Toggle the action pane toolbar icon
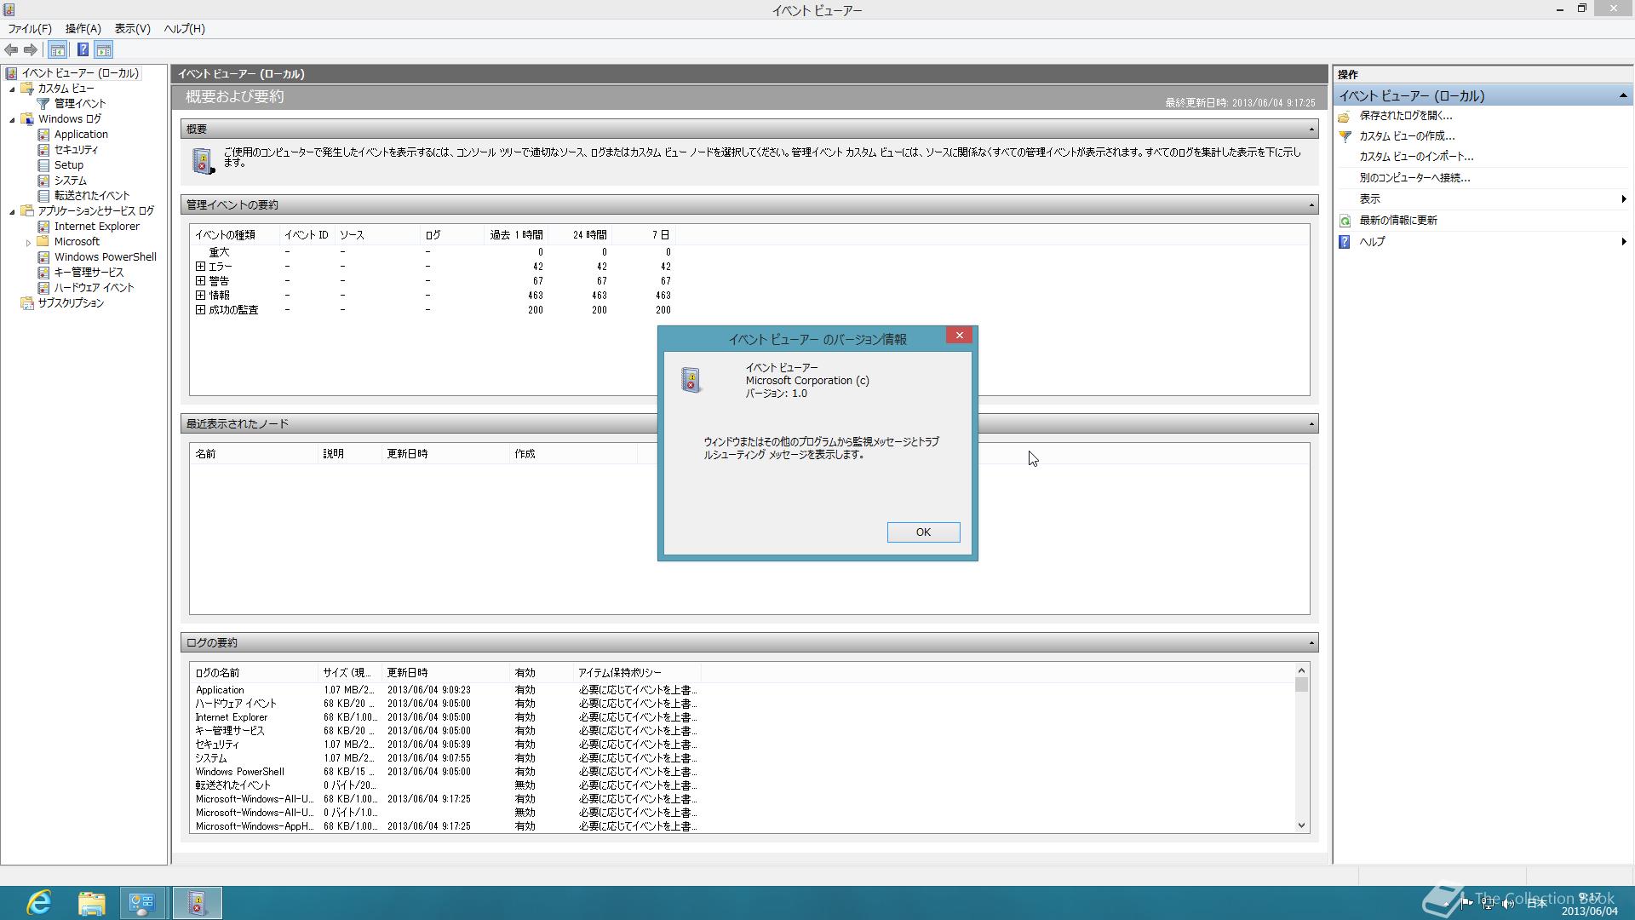Screen dimensions: 1635x920 (104, 50)
